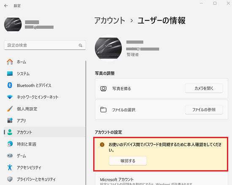Open アクセシビリティ settings
Image resolution: width=232 pixels, height=185 pixels.
45,167
